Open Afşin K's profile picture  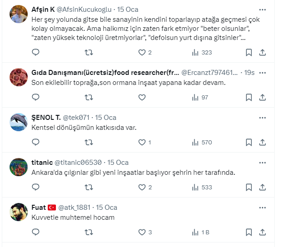[19, 14]
